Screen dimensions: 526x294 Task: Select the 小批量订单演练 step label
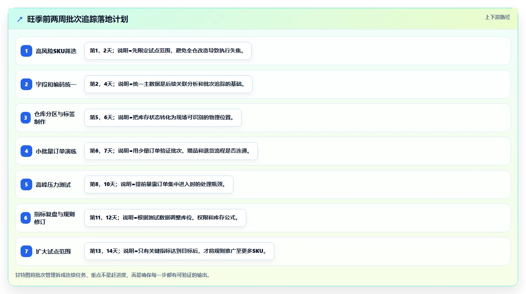pyautogui.click(x=56, y=151)
